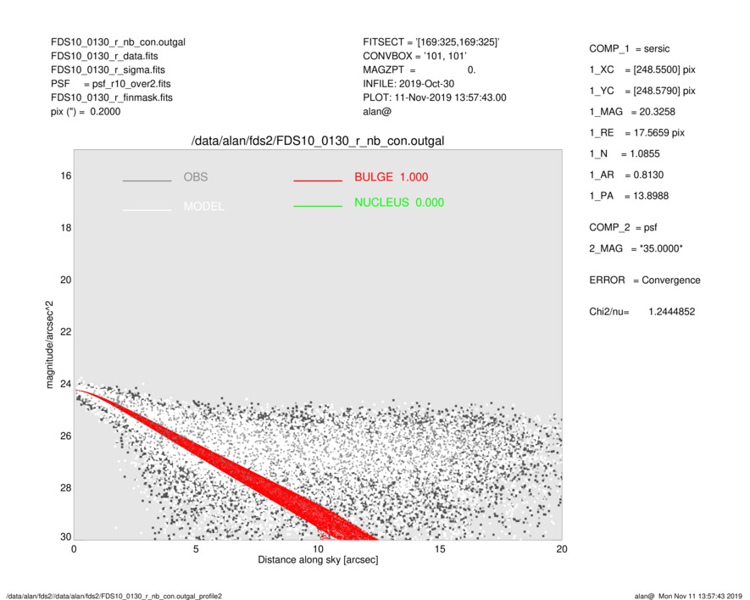Click the y-axis tick label 22
Screen dimensions: 750x600
click(66, 331)
